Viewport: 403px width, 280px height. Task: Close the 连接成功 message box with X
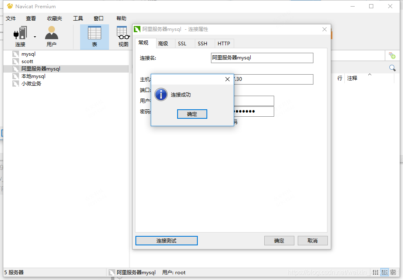click(228, 79)
